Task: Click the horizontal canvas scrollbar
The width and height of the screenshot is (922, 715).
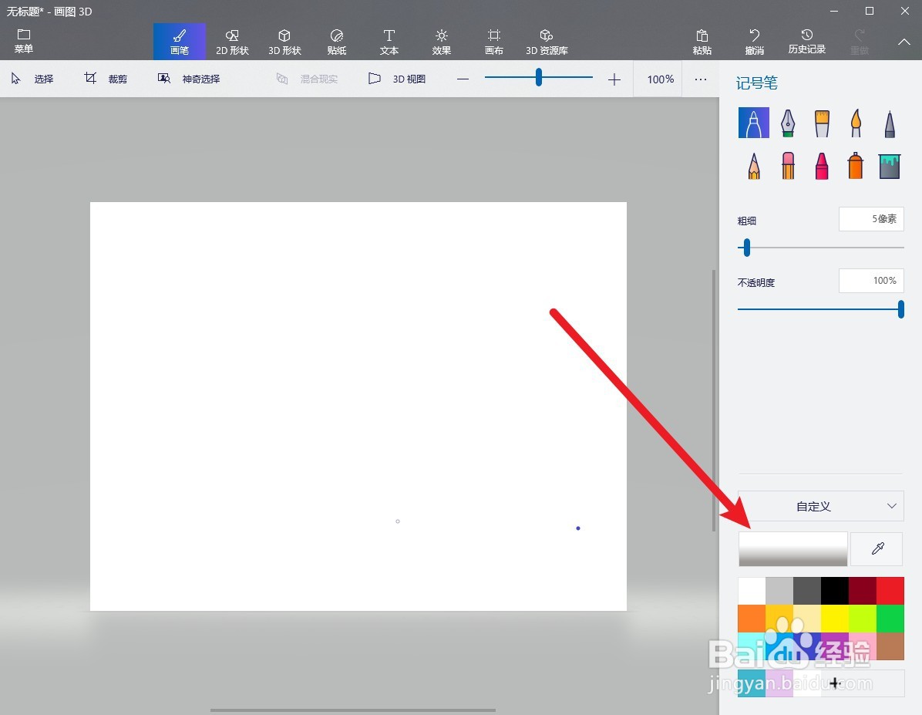Action: click(x=353, y=710)
